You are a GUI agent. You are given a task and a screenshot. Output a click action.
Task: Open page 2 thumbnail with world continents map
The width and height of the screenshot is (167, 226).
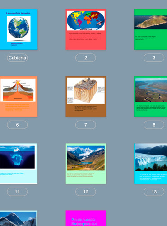[86, 29]
